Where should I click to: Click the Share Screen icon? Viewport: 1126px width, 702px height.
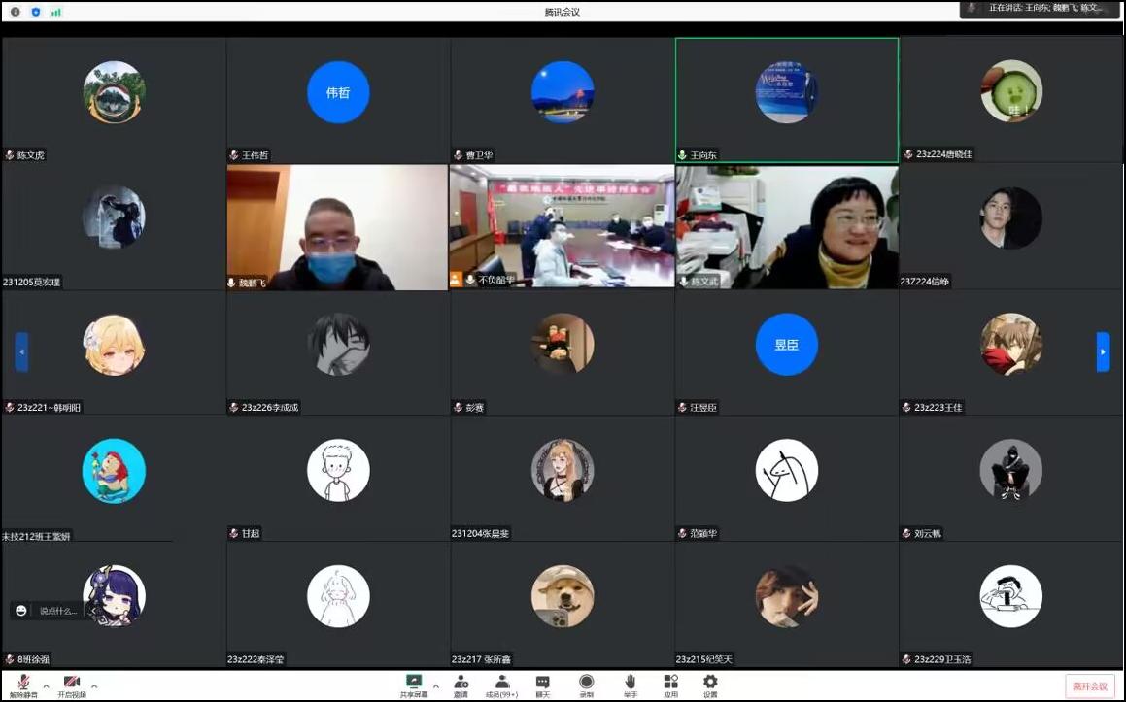pos(414,684)
